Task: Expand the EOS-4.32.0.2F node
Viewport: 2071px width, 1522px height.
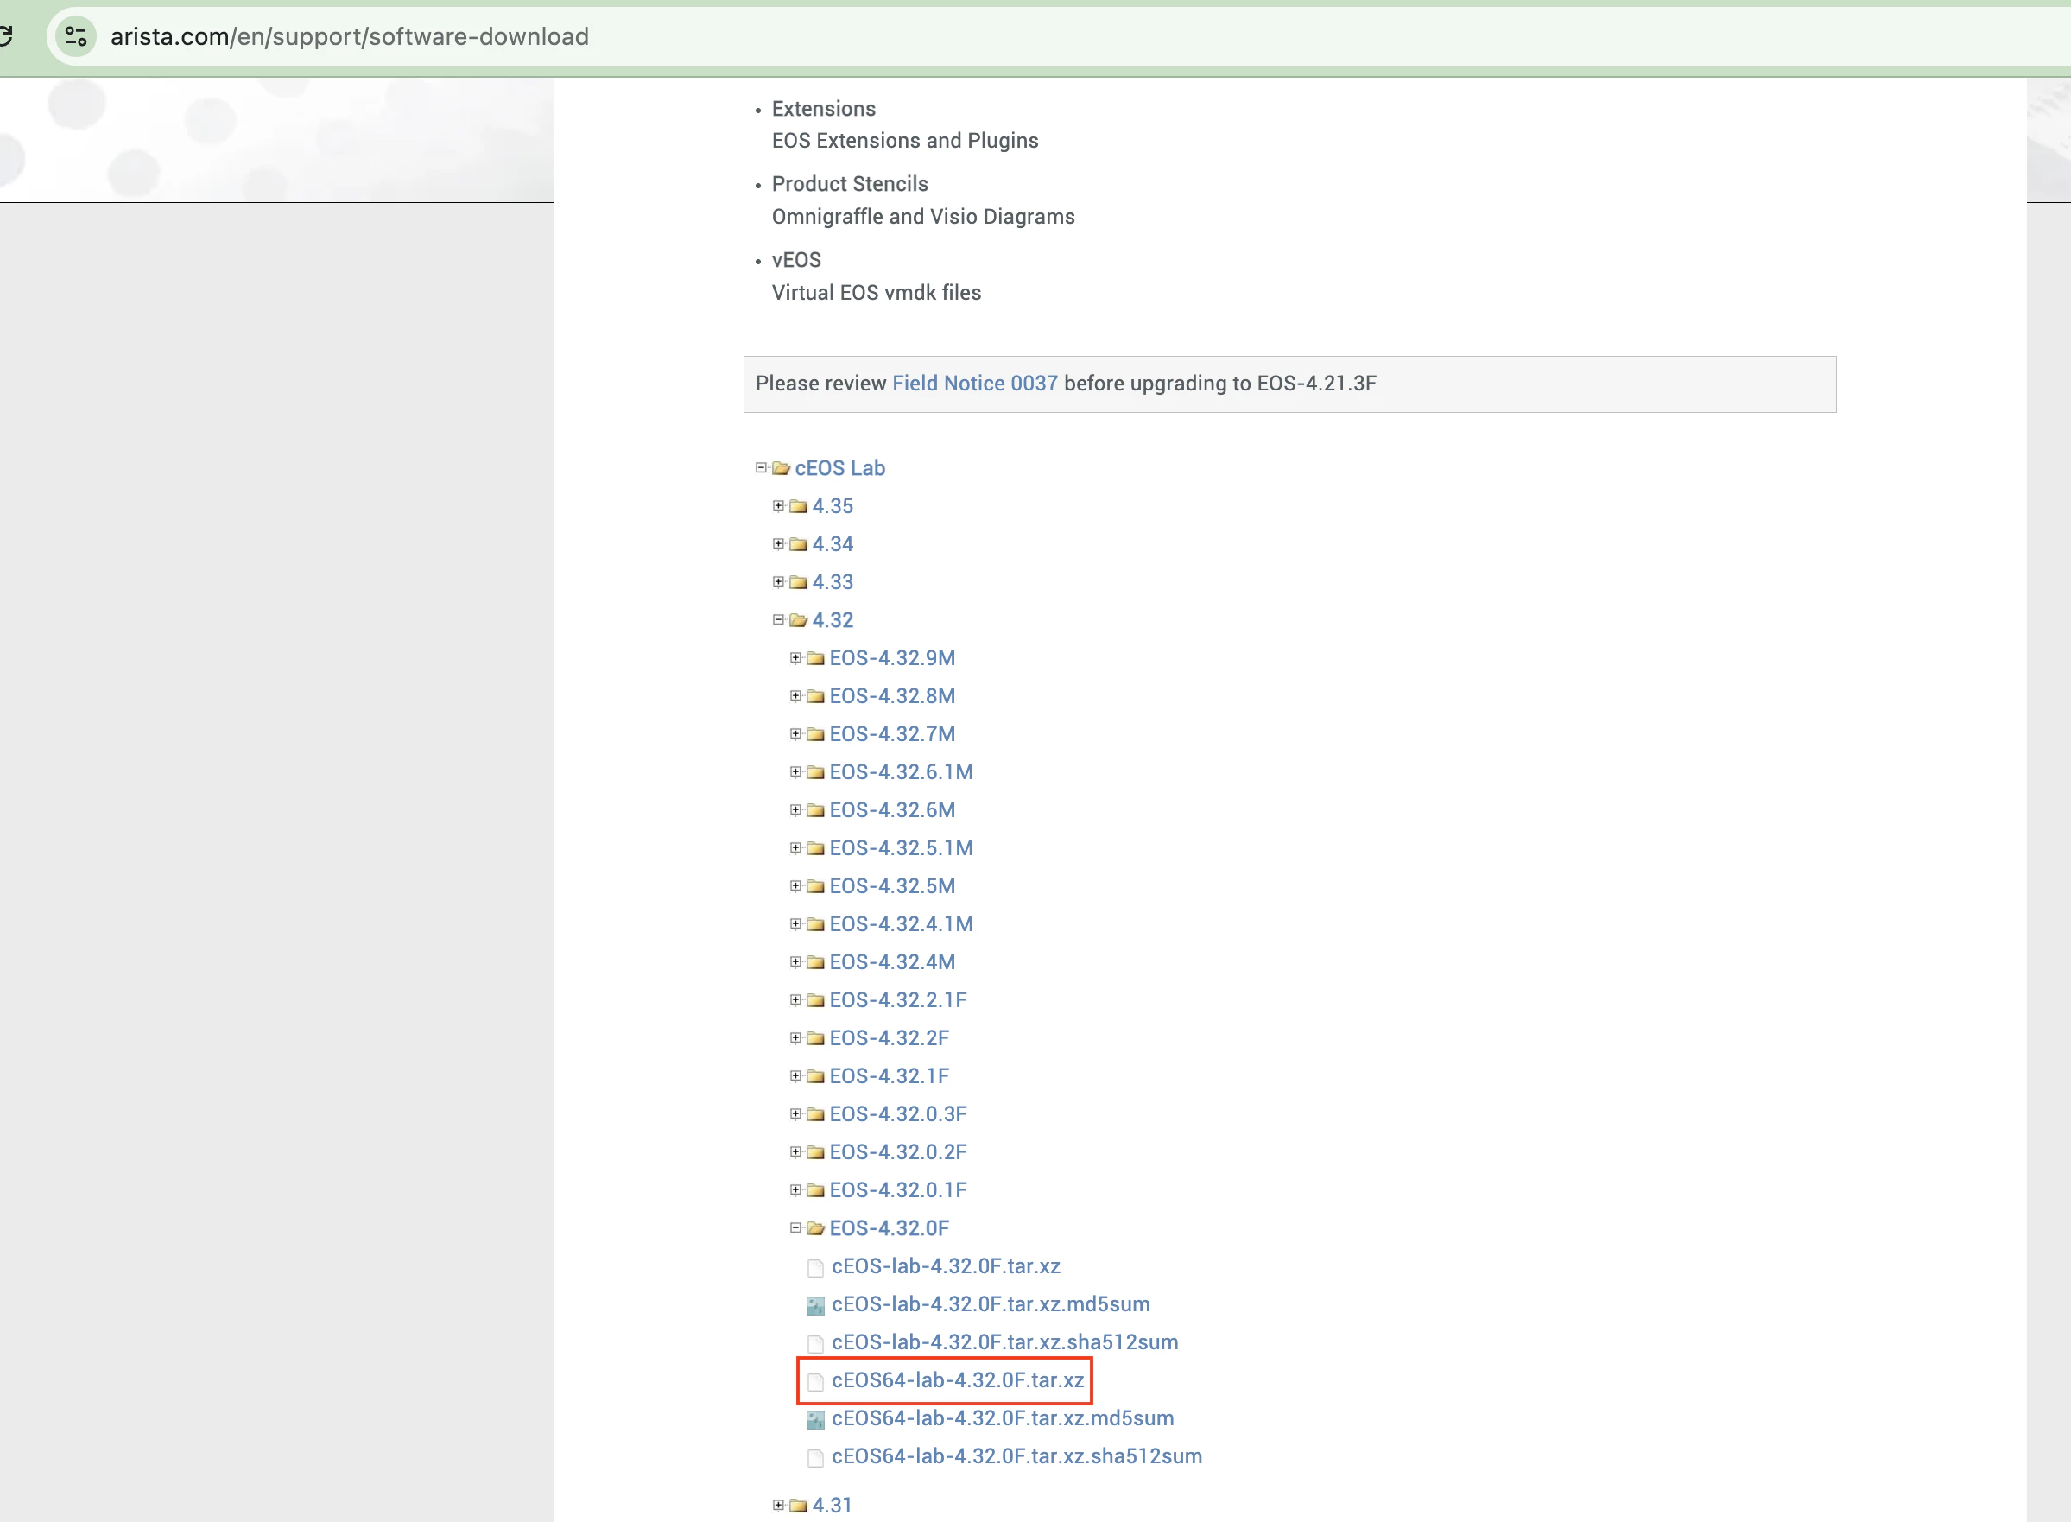Action: 796,1151
